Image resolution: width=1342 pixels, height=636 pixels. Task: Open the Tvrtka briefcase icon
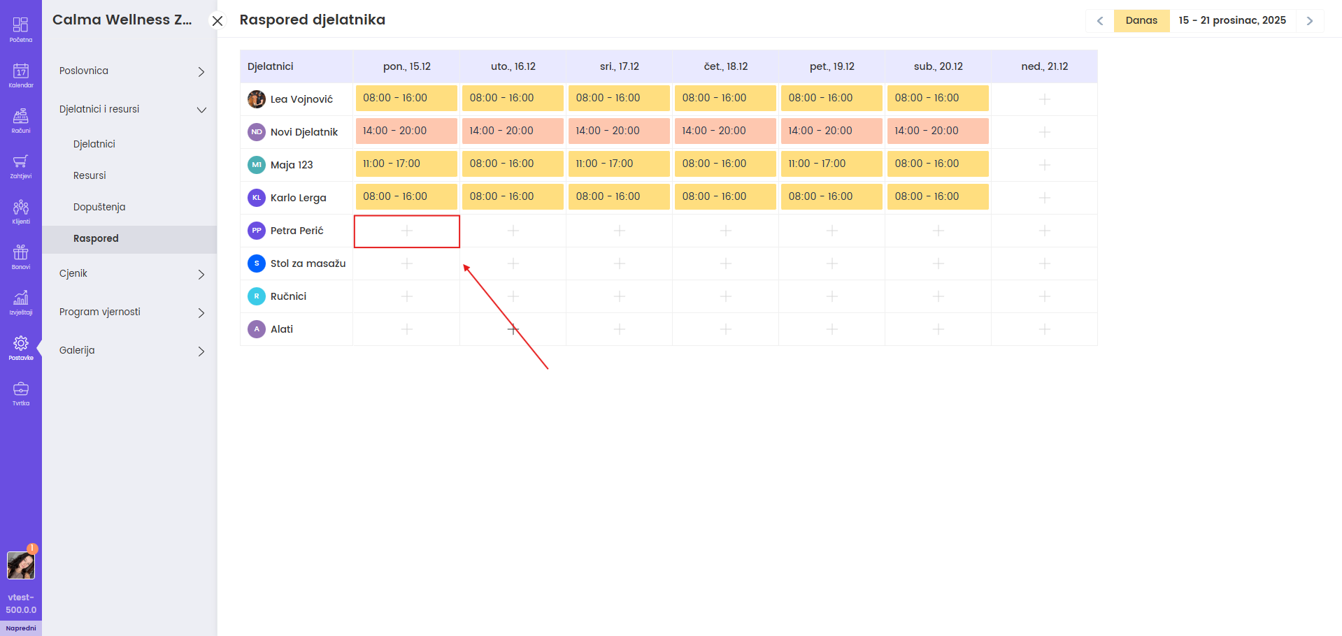[21, 393]
